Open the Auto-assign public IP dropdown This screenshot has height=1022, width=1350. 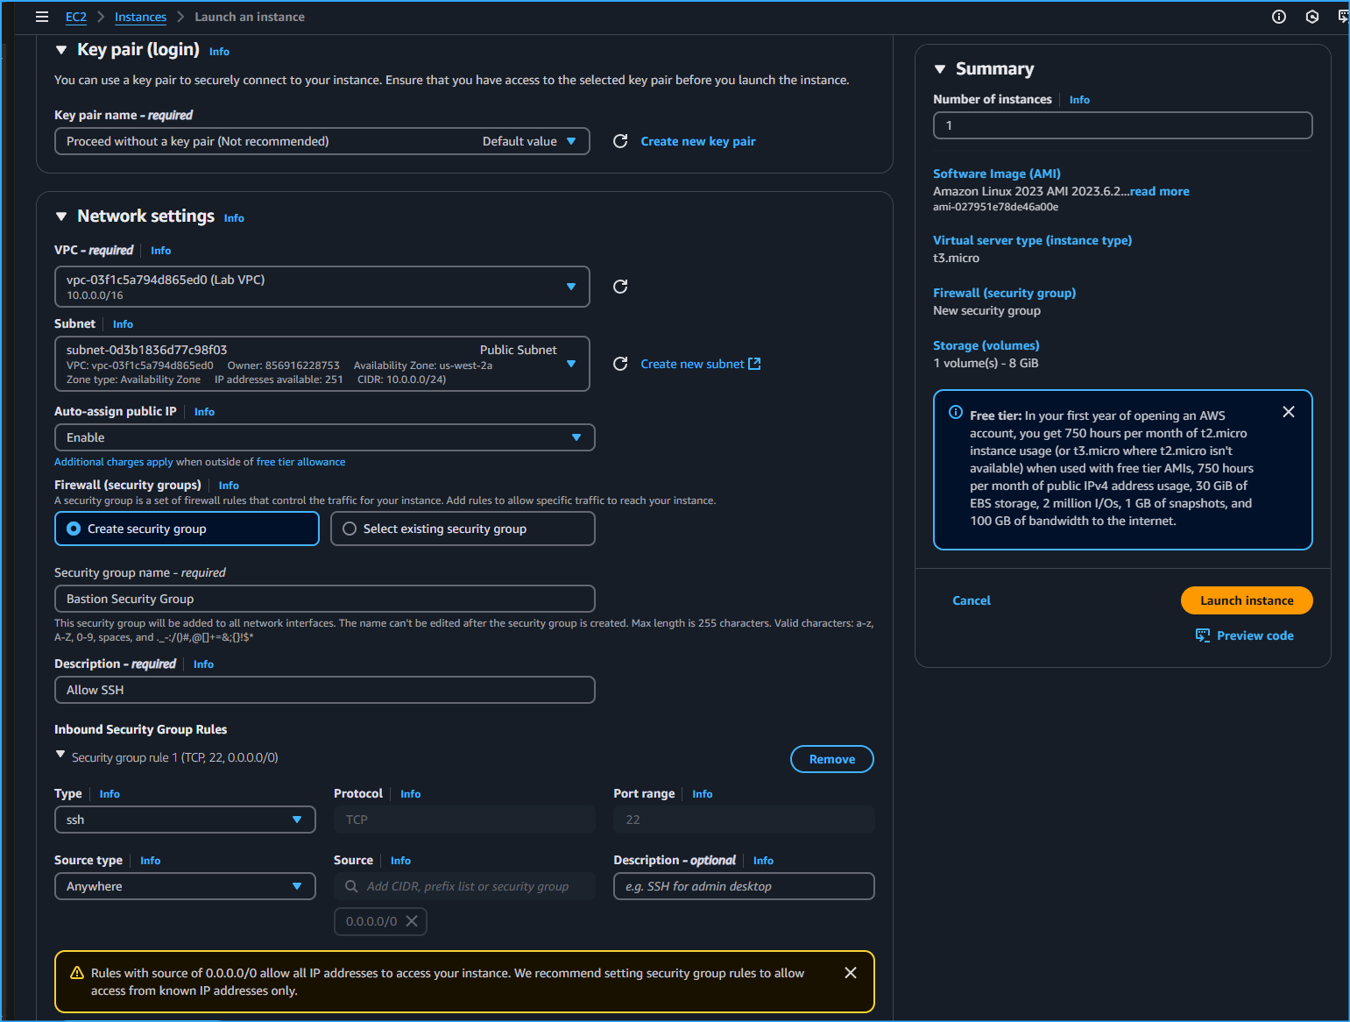[324, 437]
